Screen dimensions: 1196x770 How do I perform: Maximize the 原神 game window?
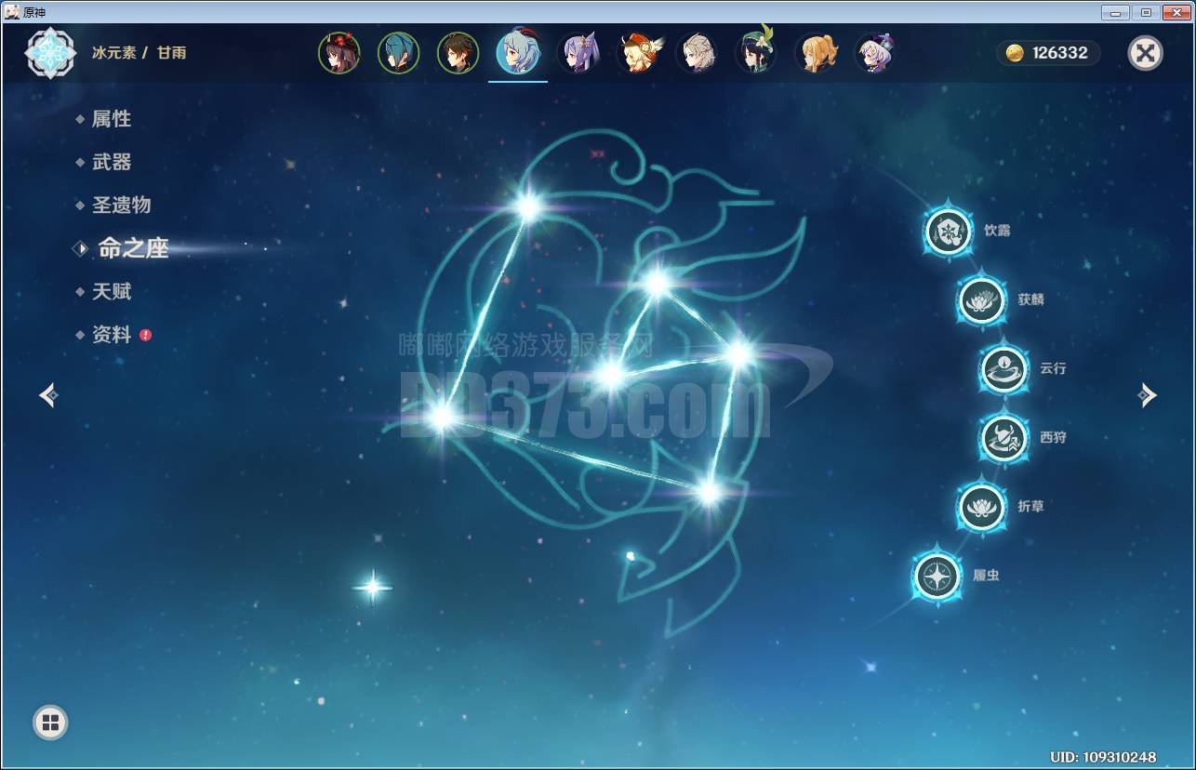click(x=1146, y=12)
